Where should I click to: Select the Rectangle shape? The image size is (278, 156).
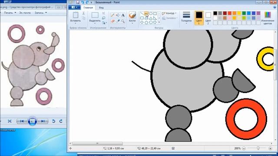pos(155,13)
